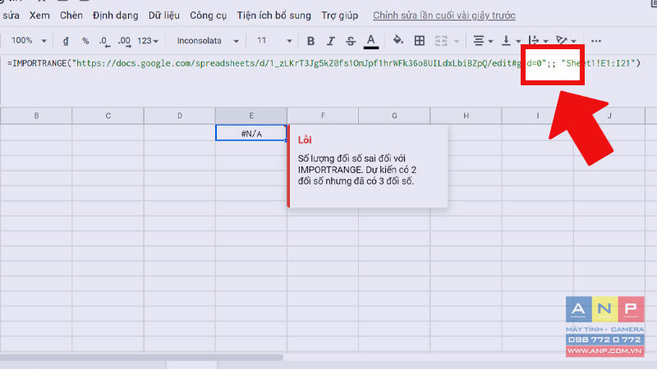
Task: Open text wrapping dropdown
Action: point(539,41)
